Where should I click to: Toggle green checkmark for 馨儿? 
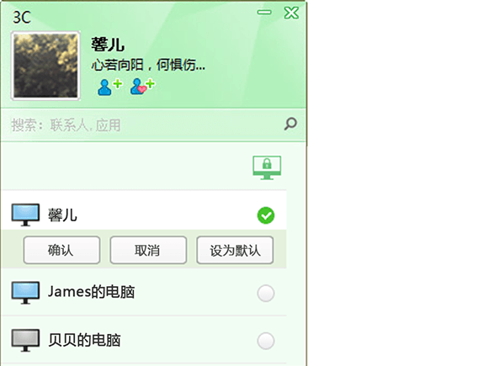[x=266, y=215]
